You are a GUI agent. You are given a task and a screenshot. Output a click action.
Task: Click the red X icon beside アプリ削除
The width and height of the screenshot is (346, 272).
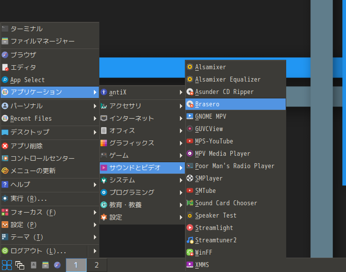5,146
